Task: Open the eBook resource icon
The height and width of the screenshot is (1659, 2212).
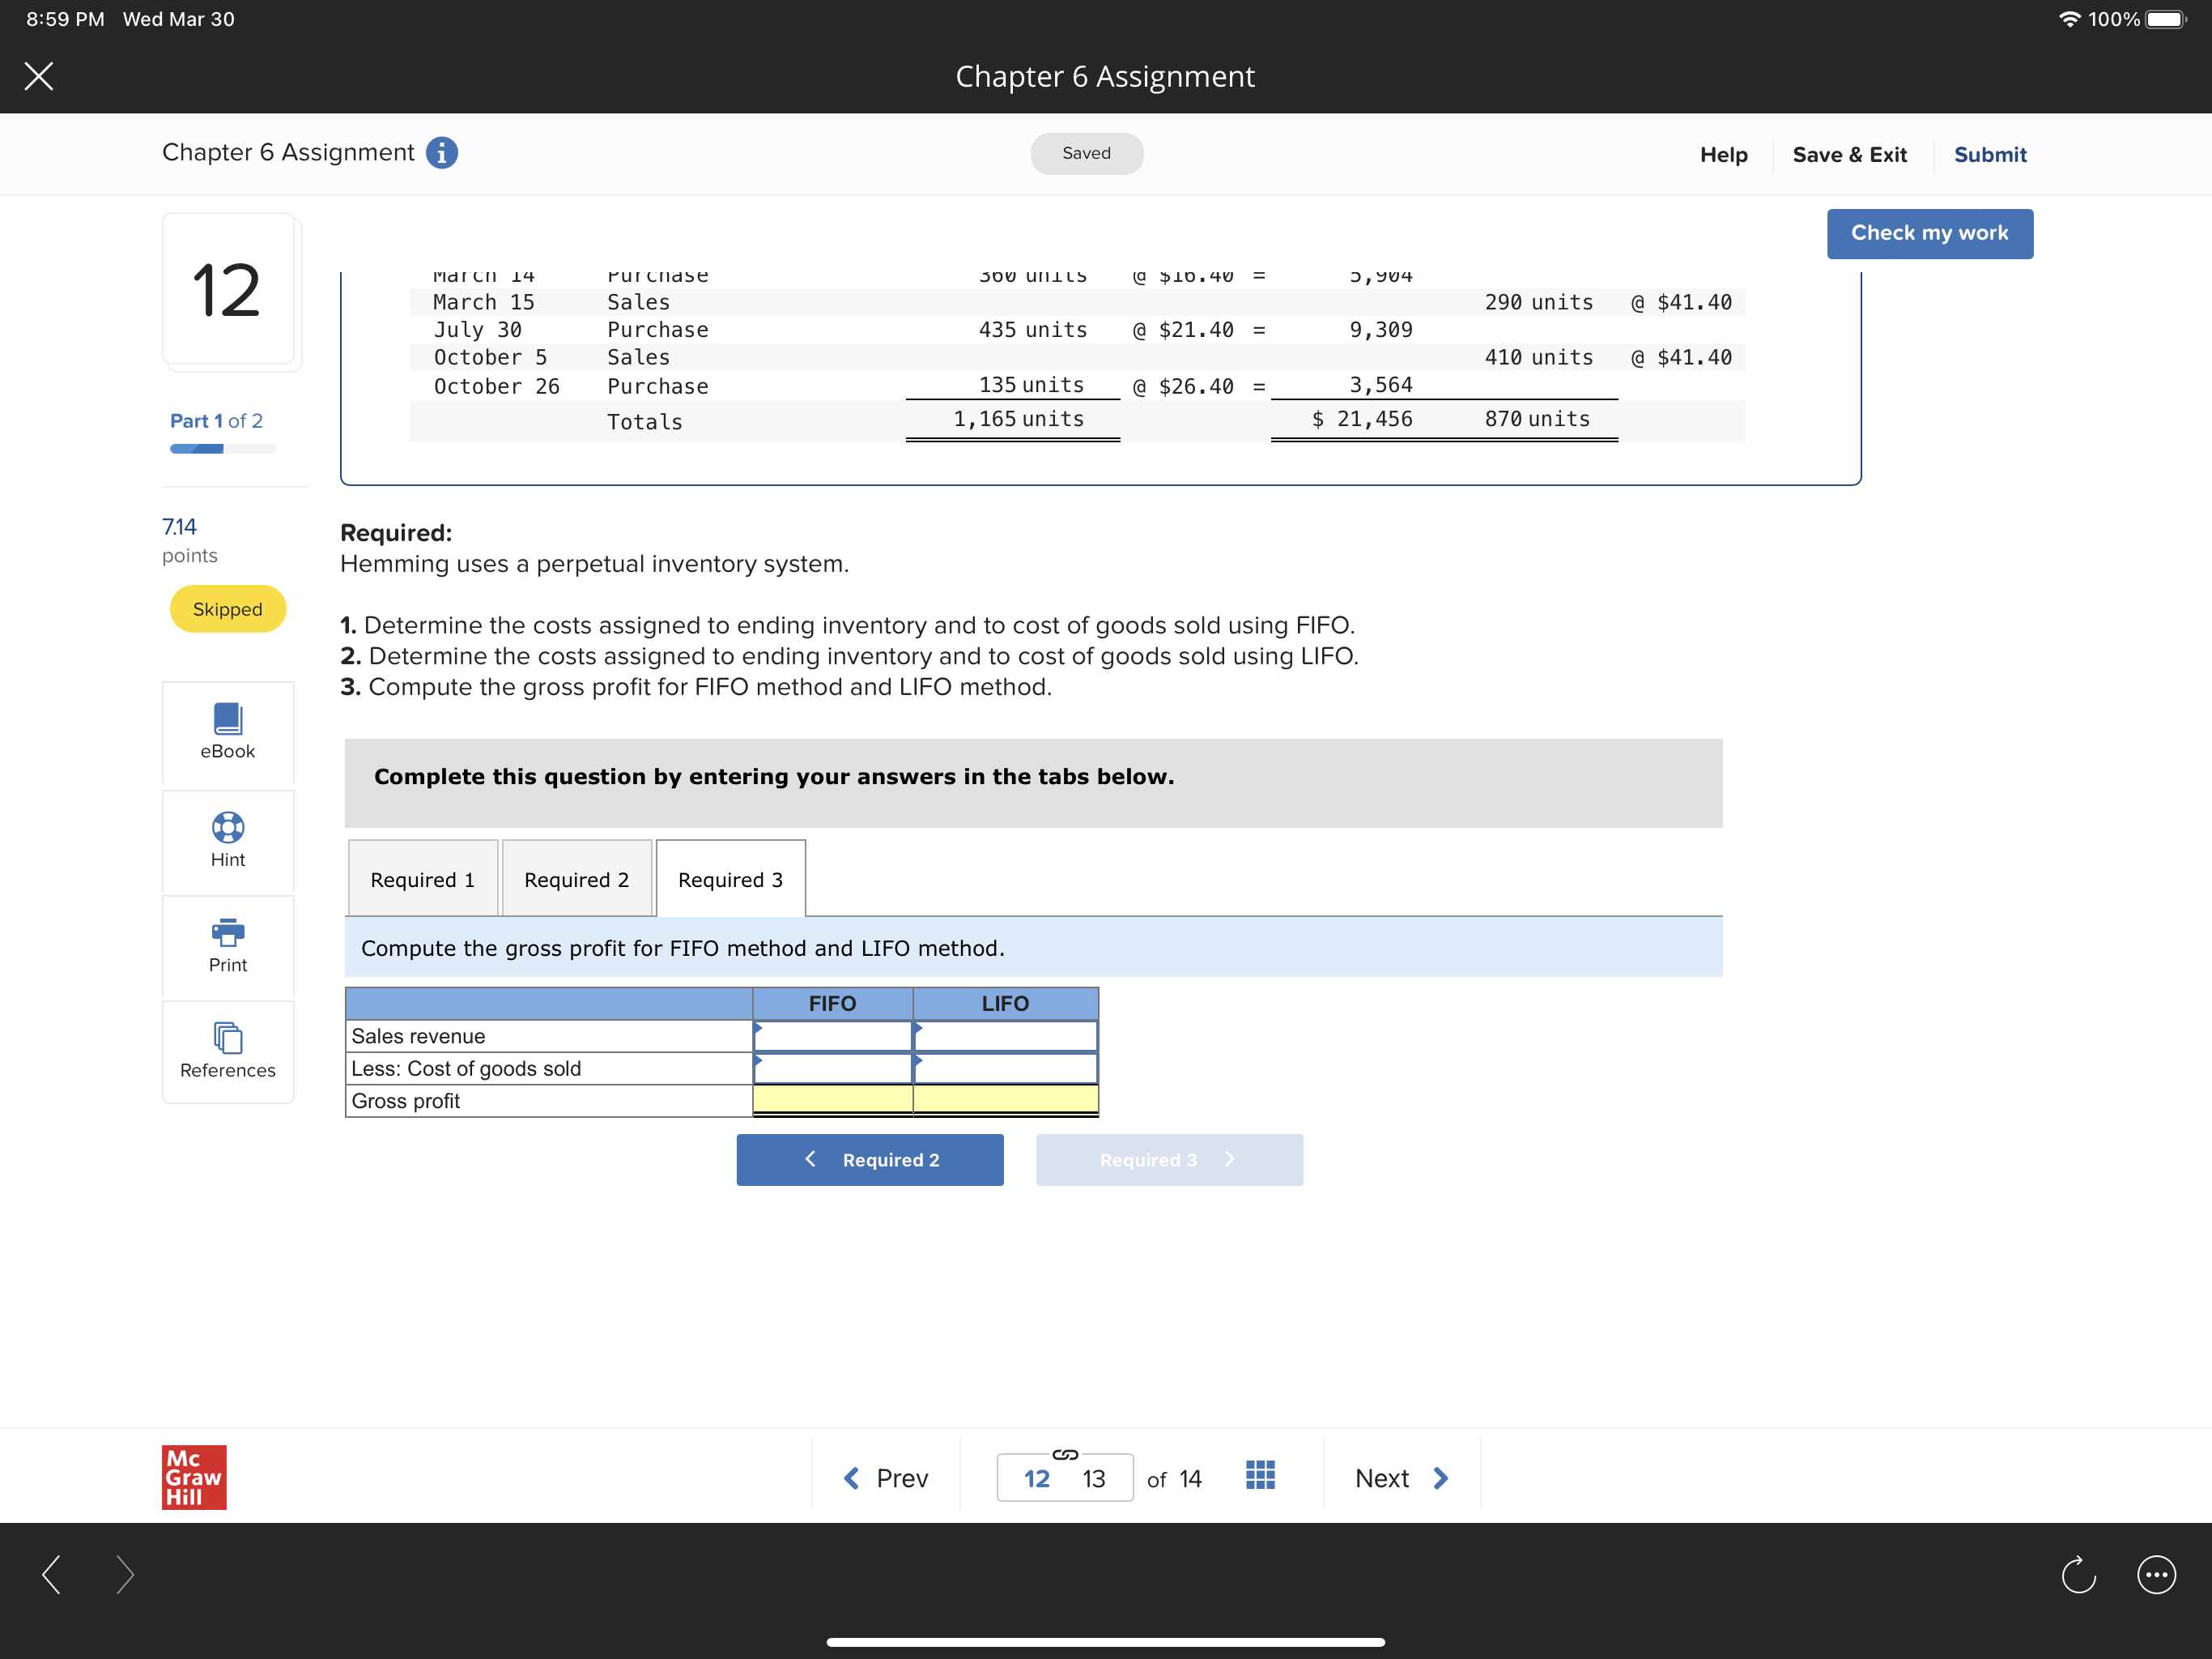Action: (x=227, y=719)
